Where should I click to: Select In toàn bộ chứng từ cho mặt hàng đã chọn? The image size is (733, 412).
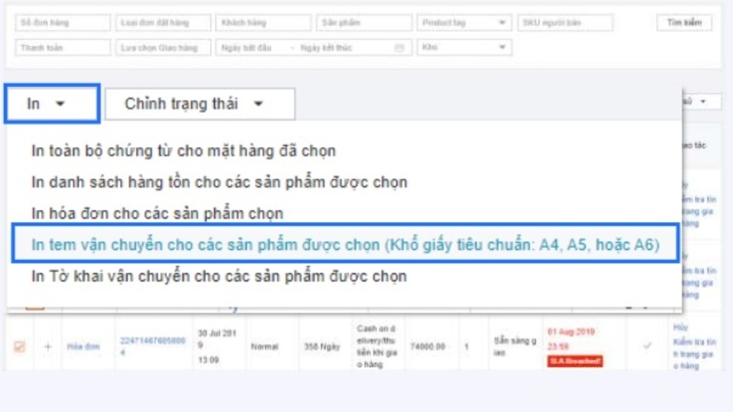pos(183,151)
